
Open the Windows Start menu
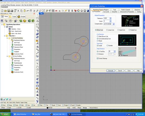pos(5,114)
